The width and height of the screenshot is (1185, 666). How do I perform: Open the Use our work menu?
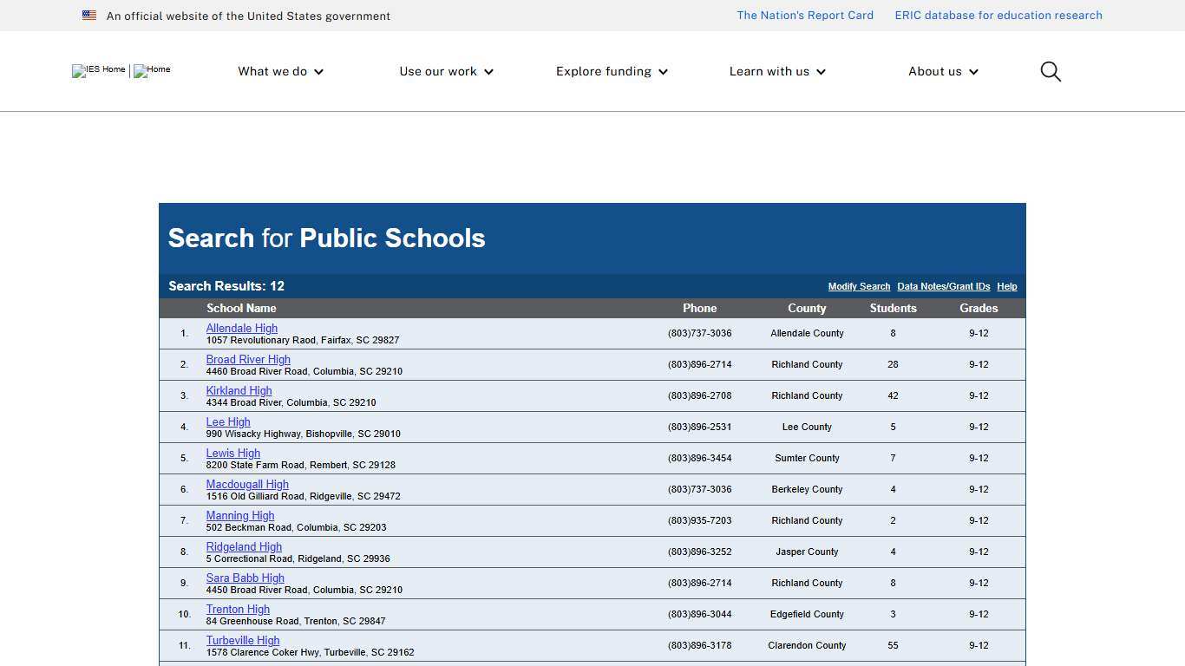[445, 71]
